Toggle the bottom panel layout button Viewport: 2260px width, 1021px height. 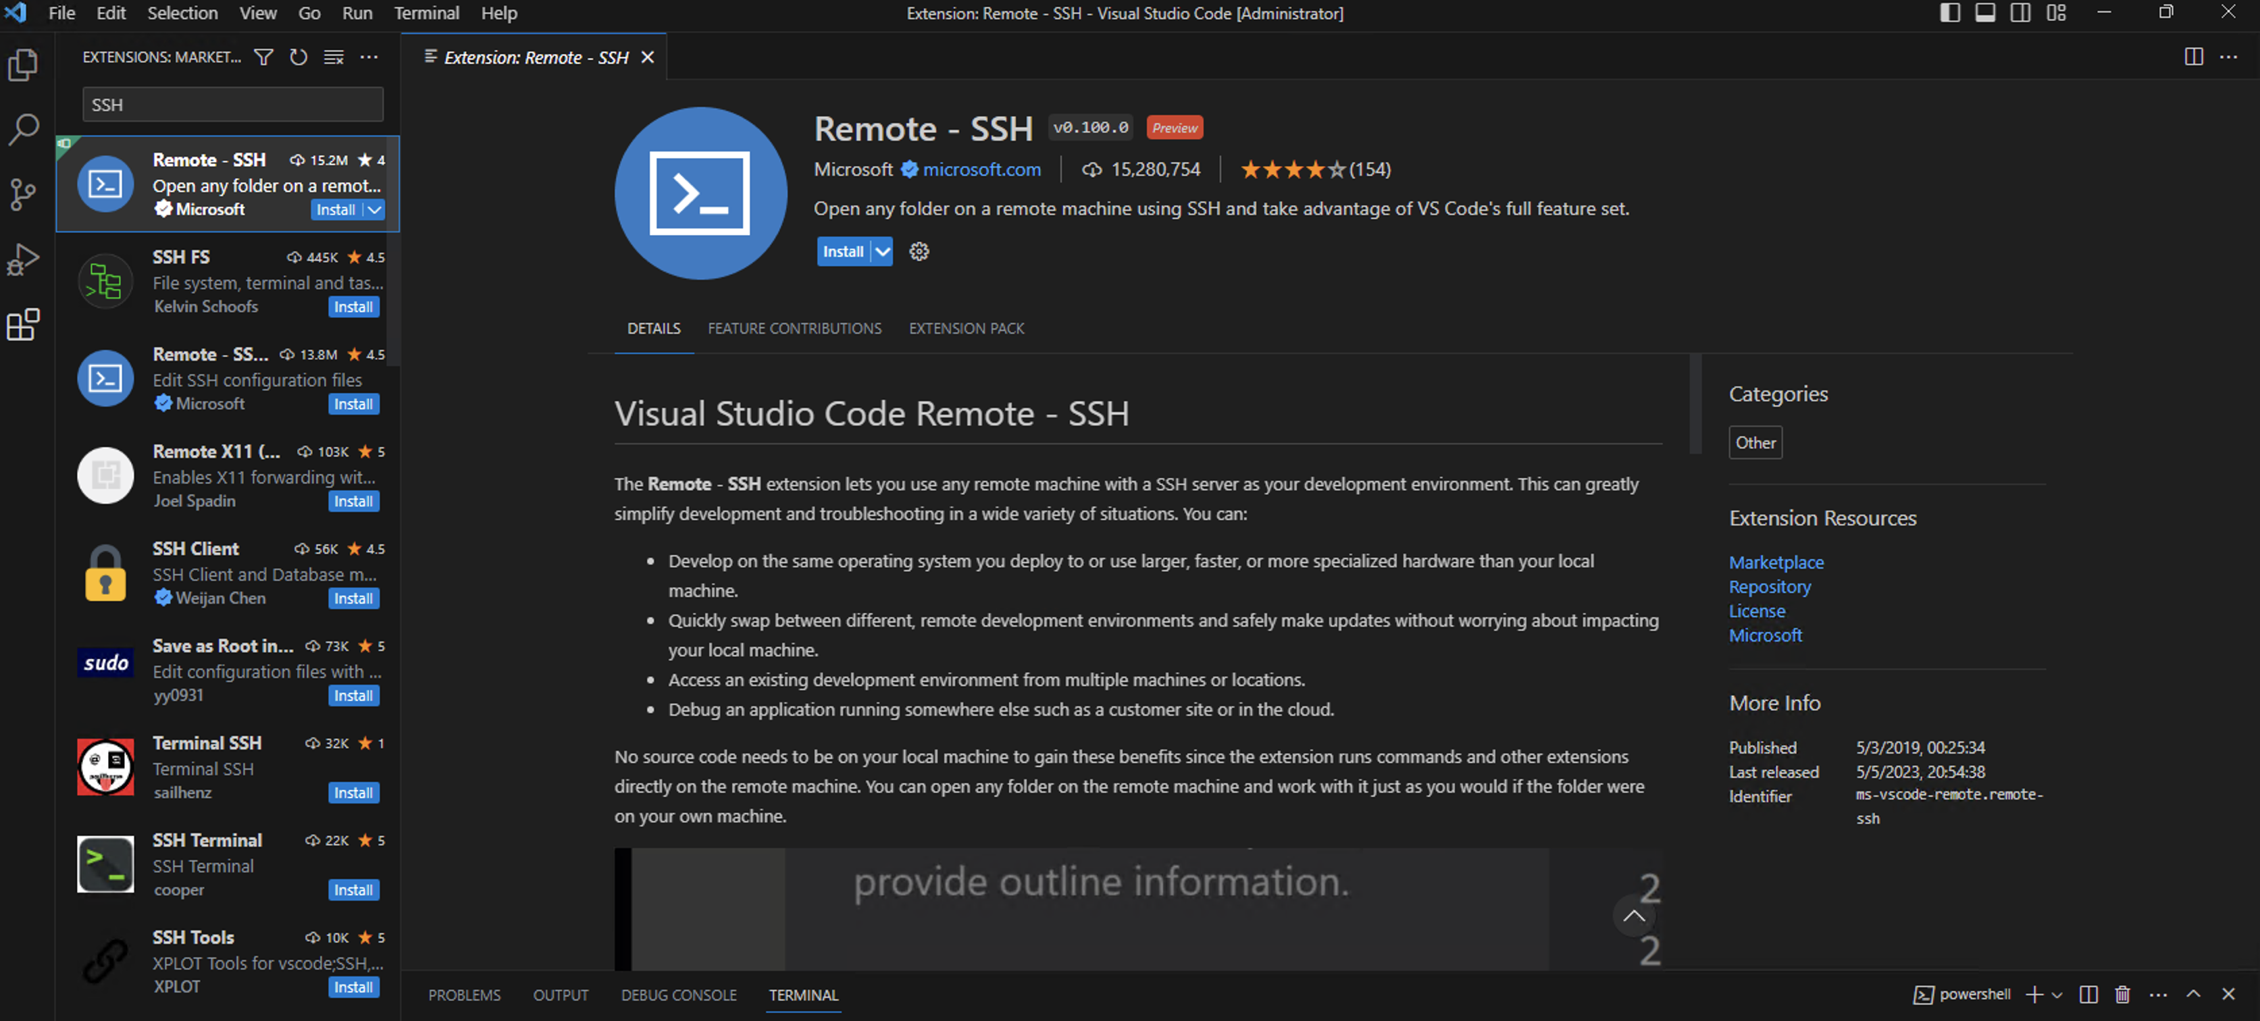tap(1984, 13)
